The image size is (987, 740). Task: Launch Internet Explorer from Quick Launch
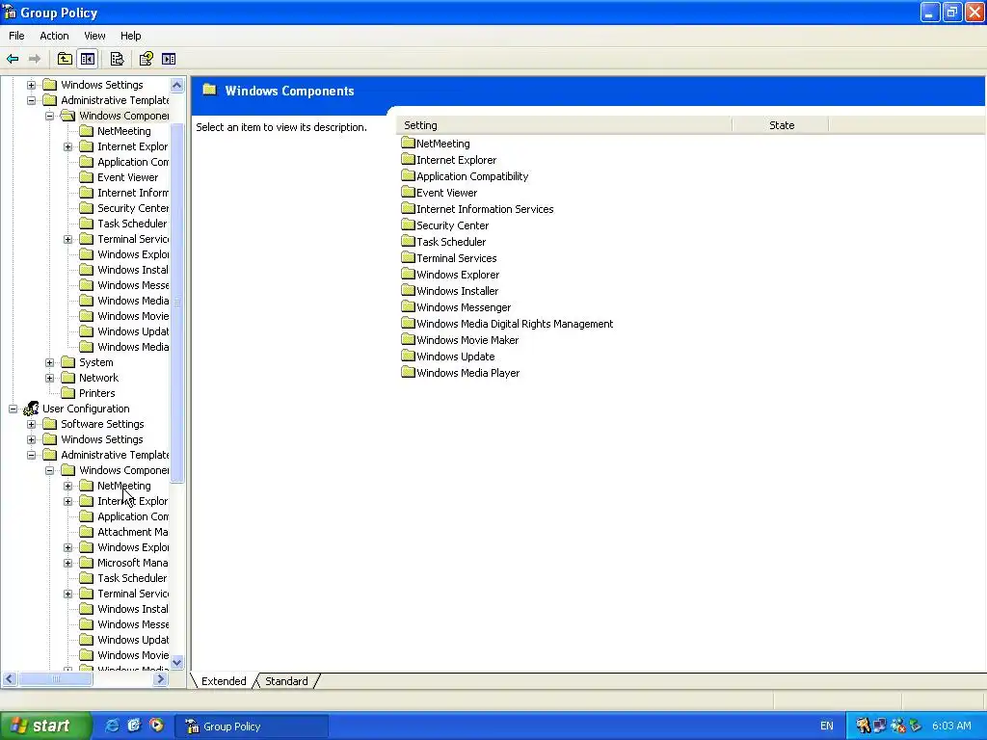[112, 726]
